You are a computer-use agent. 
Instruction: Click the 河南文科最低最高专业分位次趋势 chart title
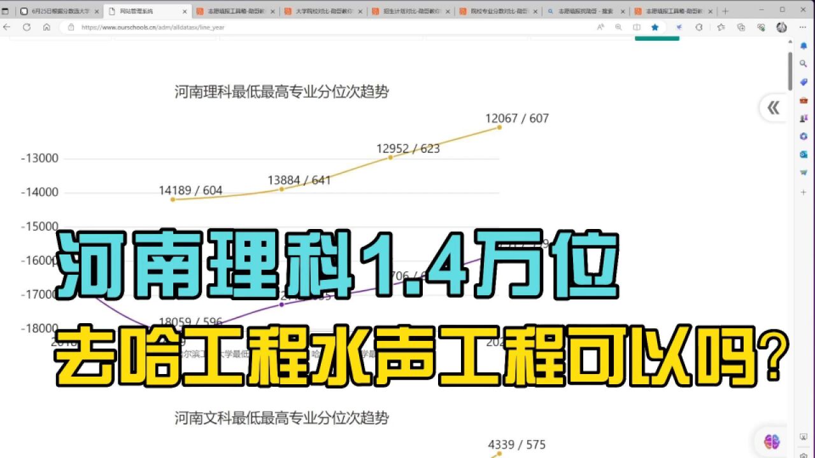tap(281, 418)
